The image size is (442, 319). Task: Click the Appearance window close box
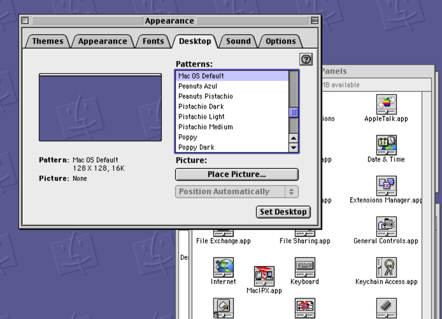25,20
